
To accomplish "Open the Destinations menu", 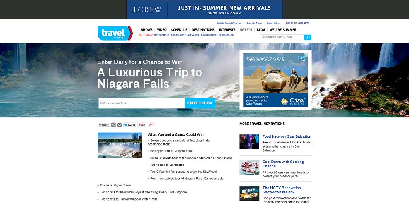I will (203, 30).
